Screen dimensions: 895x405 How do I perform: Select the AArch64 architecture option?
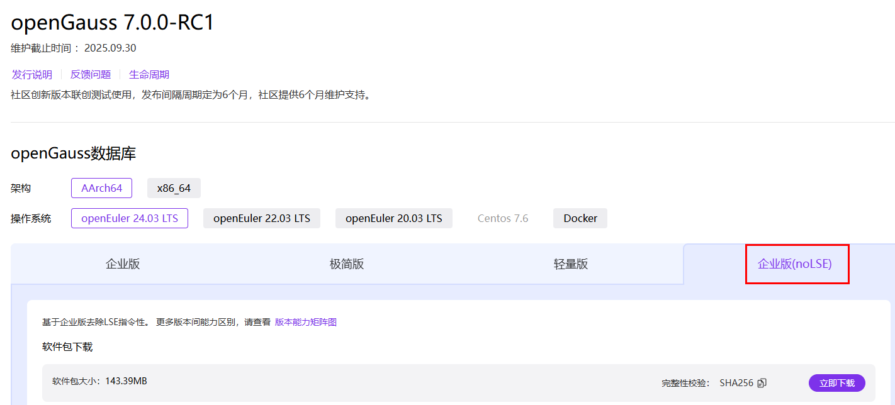pyautogui.click(x=101, y=188)
